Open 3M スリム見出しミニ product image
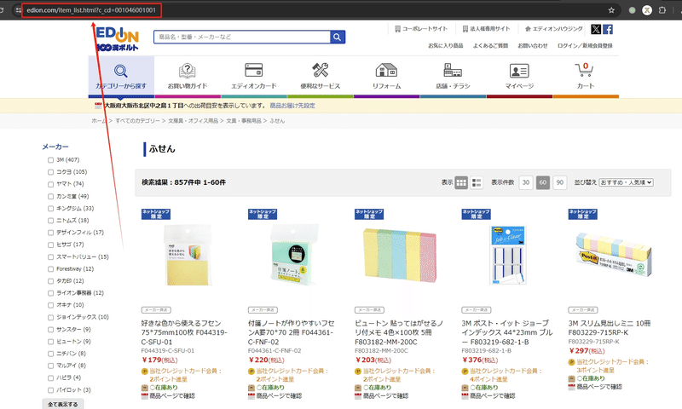This screenshot has height=409, width=682. 614,254
